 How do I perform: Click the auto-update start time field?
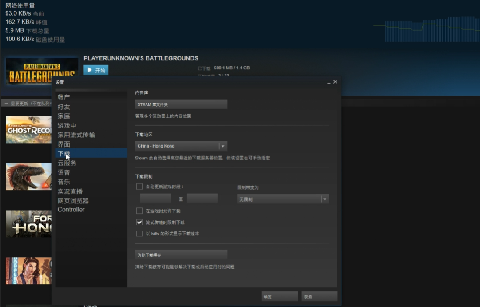tap(155, 199)
